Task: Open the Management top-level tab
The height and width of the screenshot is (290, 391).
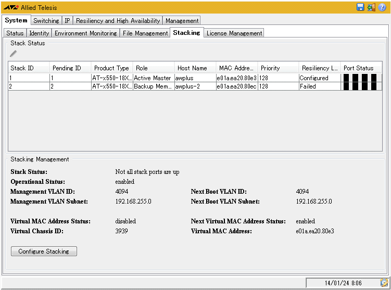Action: pos(182,21)
